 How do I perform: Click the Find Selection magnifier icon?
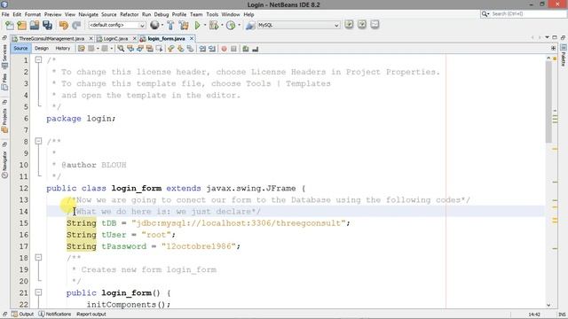point(121,49)
